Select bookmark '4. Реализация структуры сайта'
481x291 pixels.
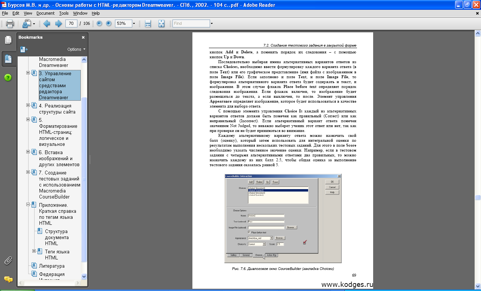click(57, 109)
